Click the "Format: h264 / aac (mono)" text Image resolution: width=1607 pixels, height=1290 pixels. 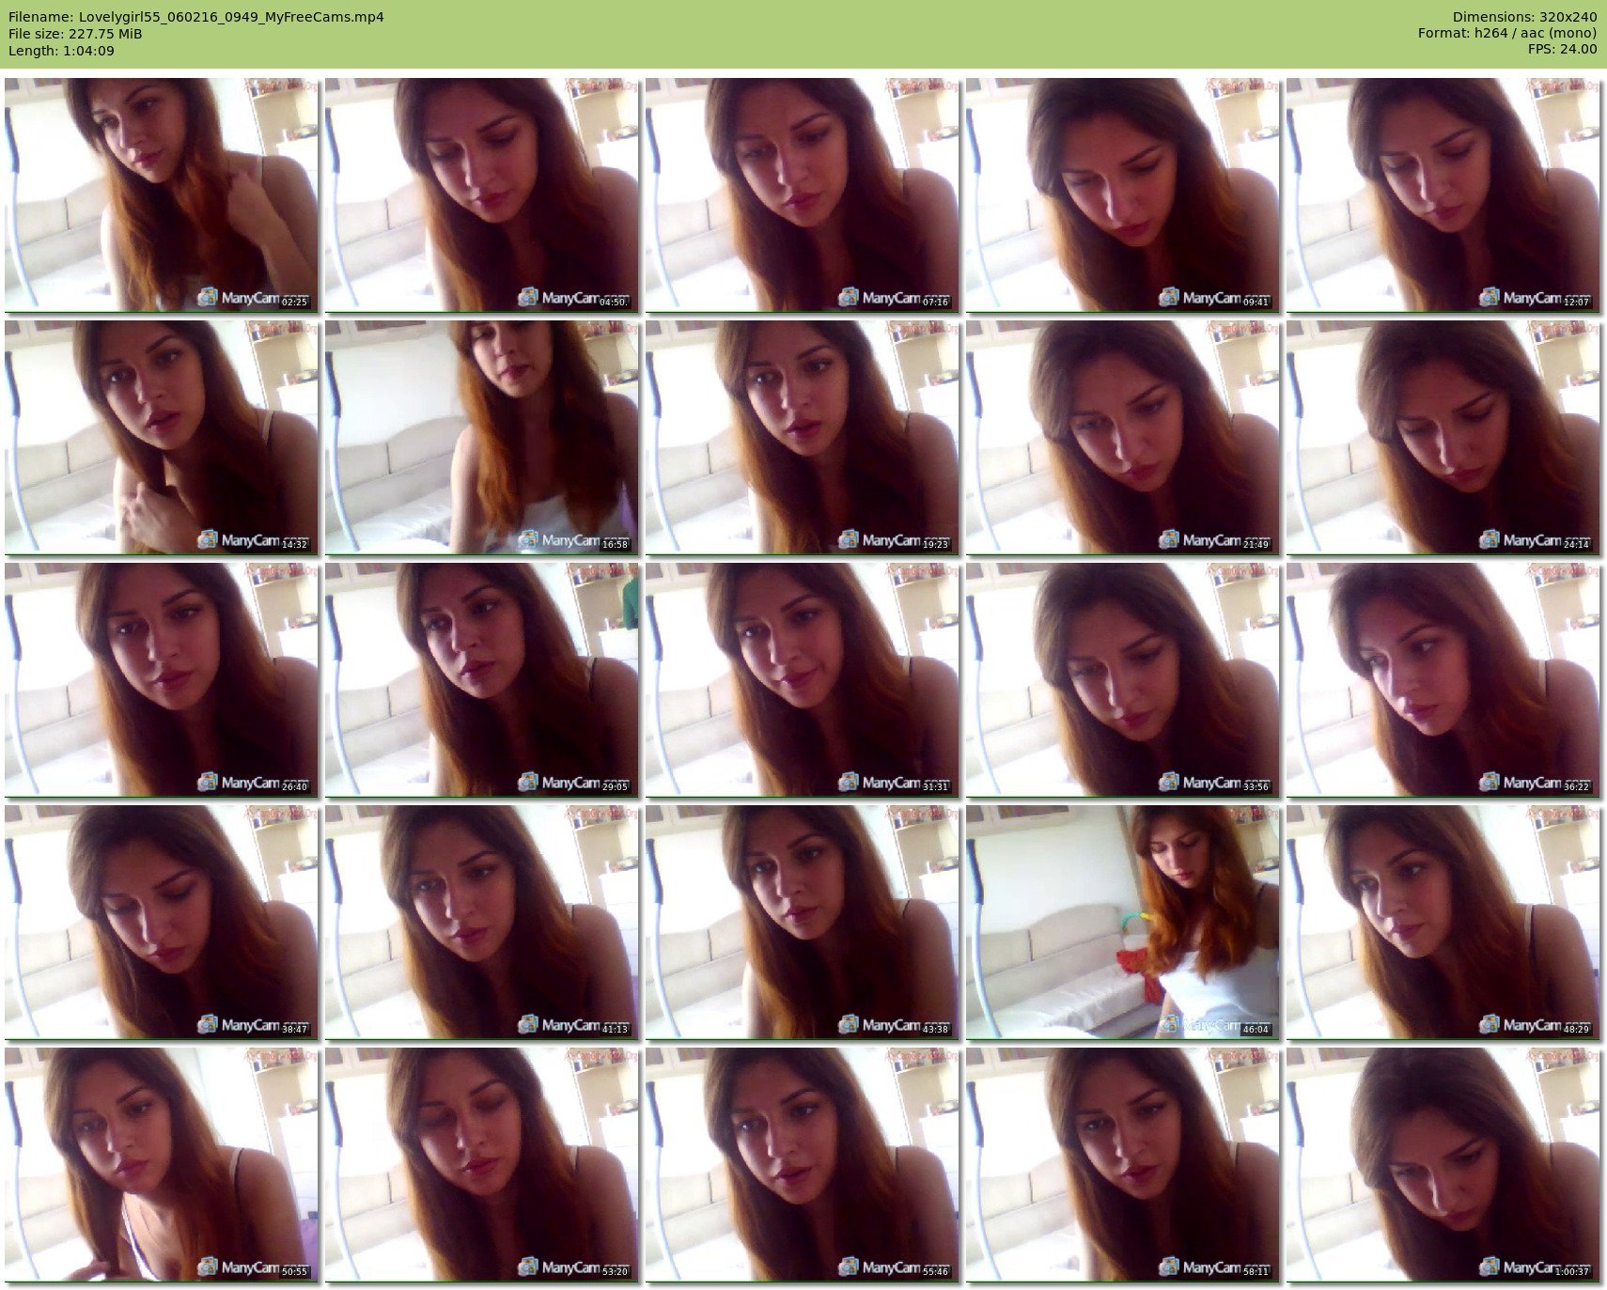1507,34
